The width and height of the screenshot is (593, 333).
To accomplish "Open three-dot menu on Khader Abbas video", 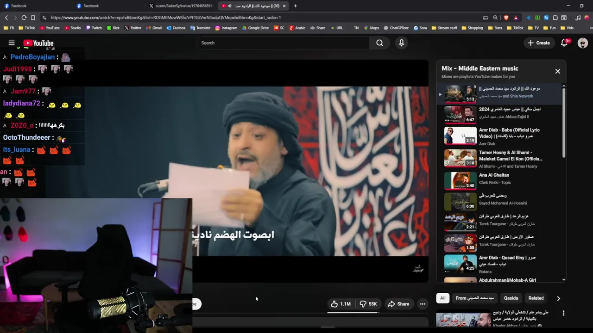I will [x=563, y=313].
